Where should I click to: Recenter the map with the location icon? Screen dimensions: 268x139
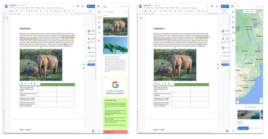238,102
